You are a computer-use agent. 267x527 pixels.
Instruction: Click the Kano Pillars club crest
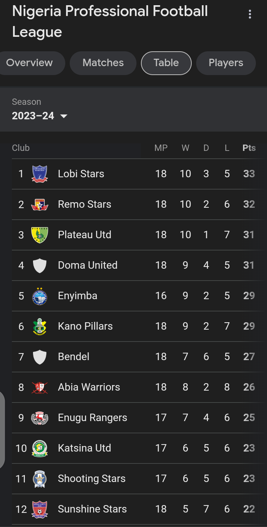click(x=40, y=326)
